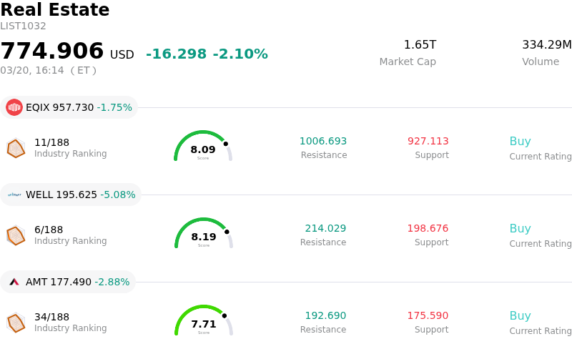
Task: Click the WELL company logo icon
Action: (x=14, y=195)
